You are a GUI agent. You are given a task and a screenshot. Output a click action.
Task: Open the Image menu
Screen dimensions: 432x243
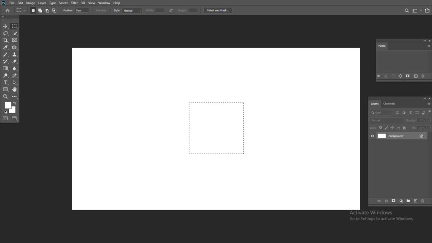(x=30, y=3)
